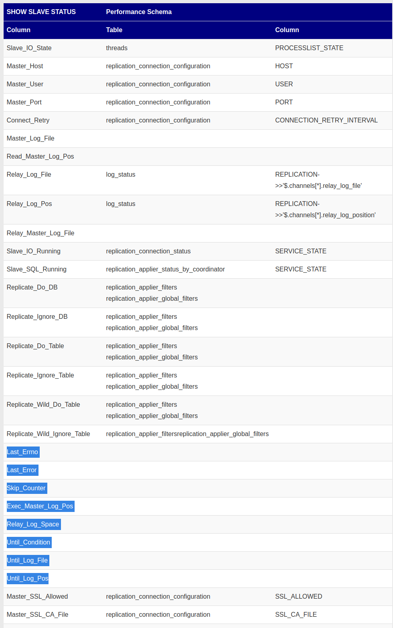Click the Replicate_Wild_Ignore_Table row label

48,434
